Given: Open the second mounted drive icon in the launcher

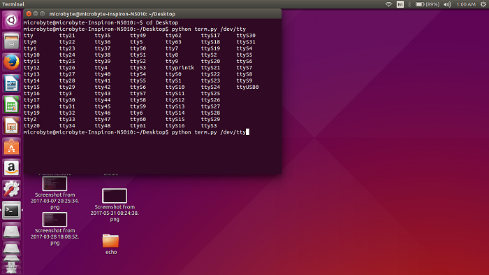Looking at the screenshot, I should click(x=12, y=249).
